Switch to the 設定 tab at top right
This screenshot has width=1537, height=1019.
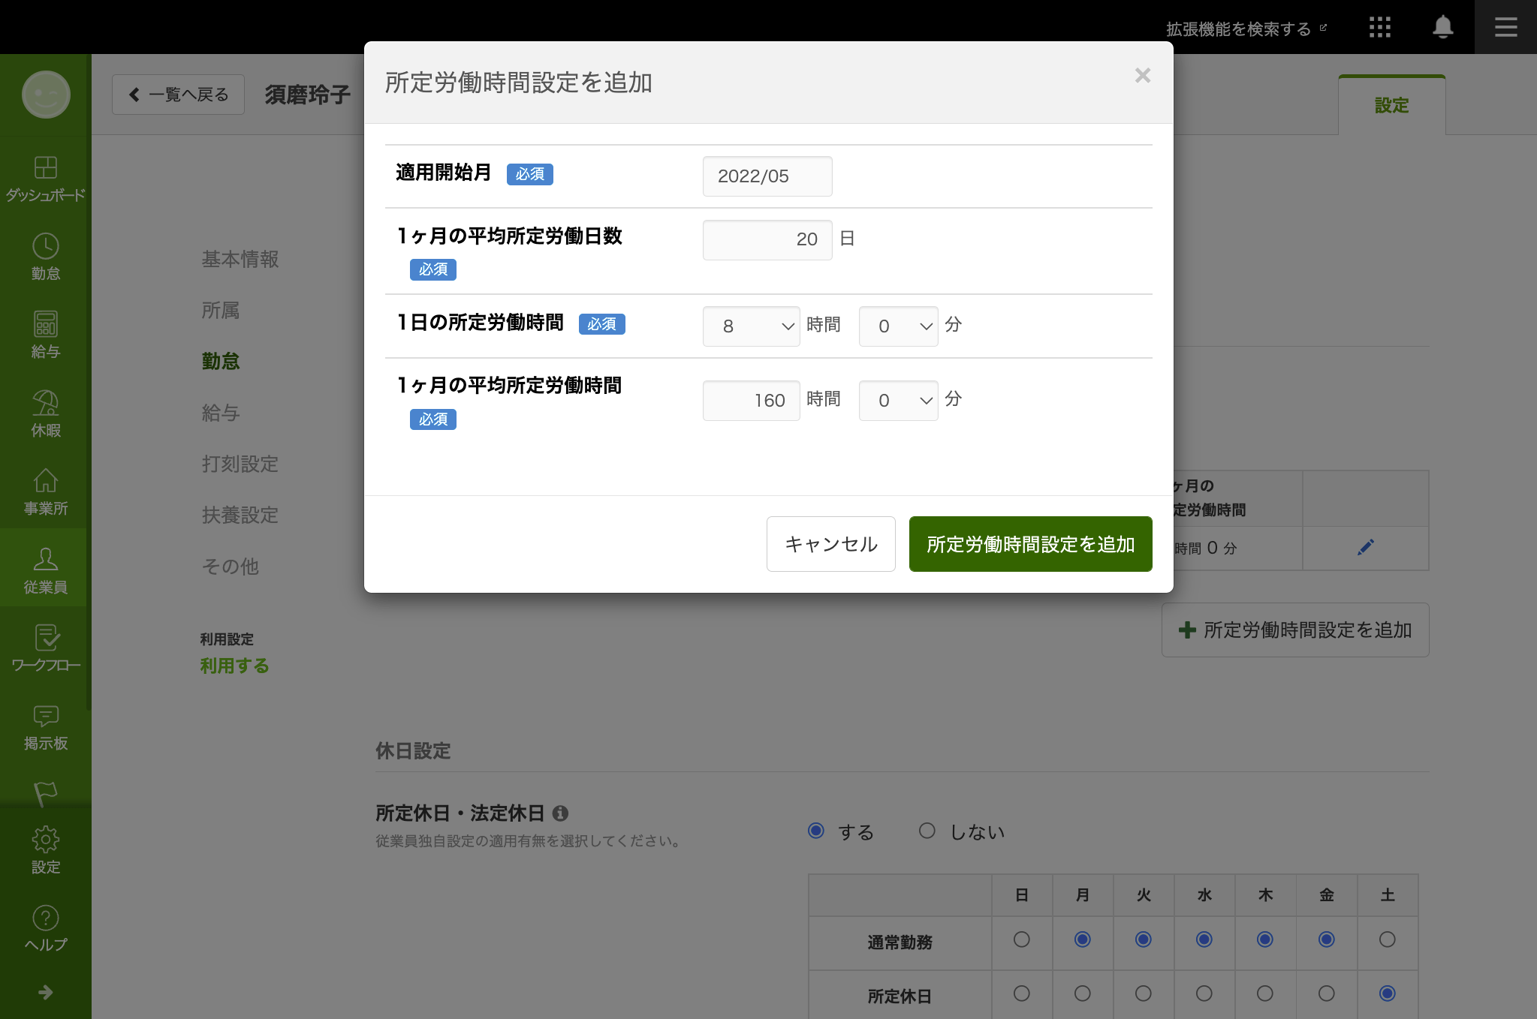click(1391, 105)
